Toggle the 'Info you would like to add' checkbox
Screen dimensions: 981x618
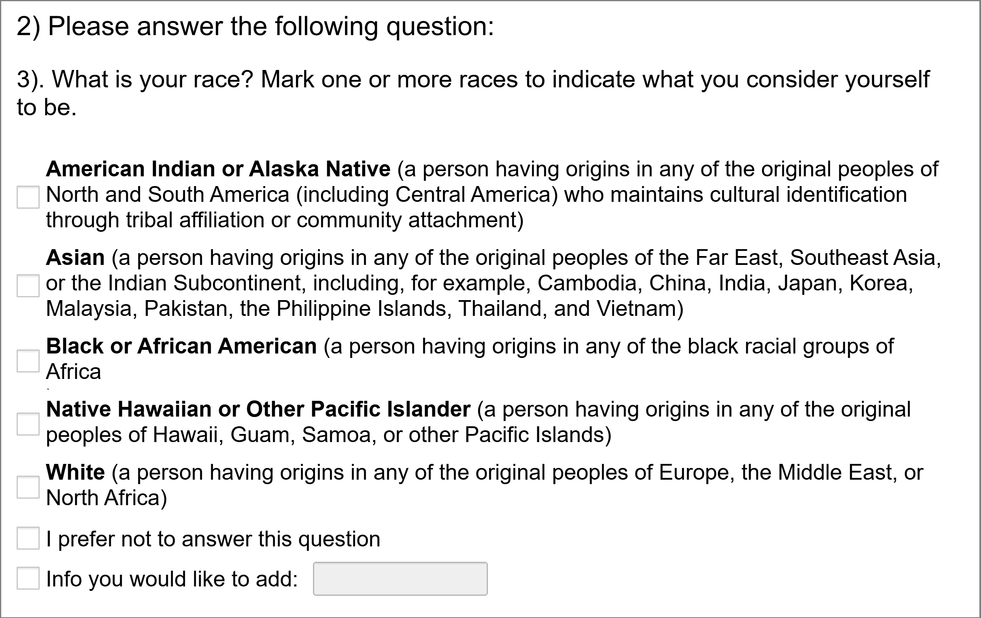(x=28, y=578)
